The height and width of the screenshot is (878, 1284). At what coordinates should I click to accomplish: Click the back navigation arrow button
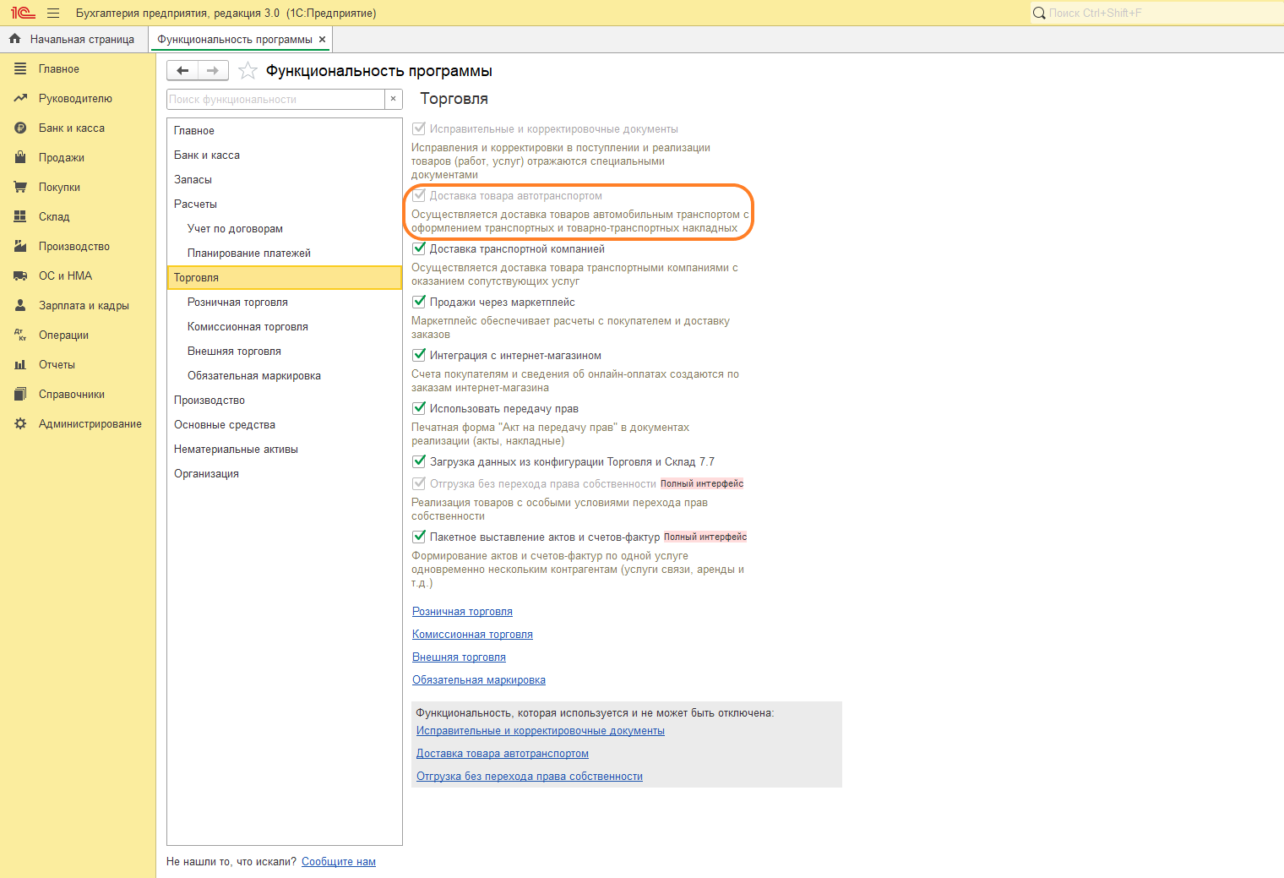pos(182,71)
